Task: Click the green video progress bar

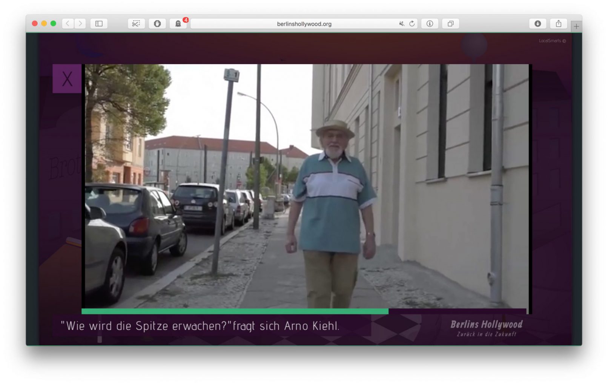Action: [235, 311]
